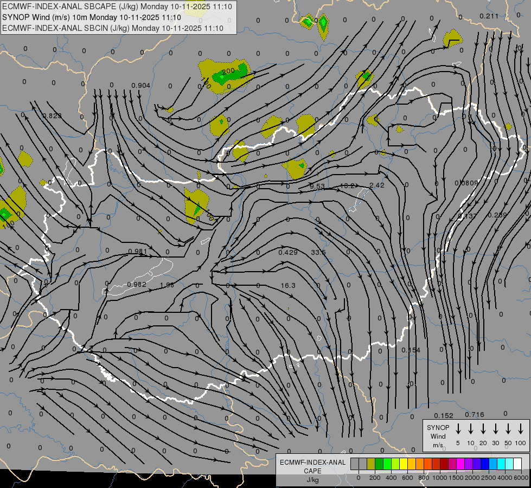Click the 1500 tick label in CAPE legend

point(456,478)
